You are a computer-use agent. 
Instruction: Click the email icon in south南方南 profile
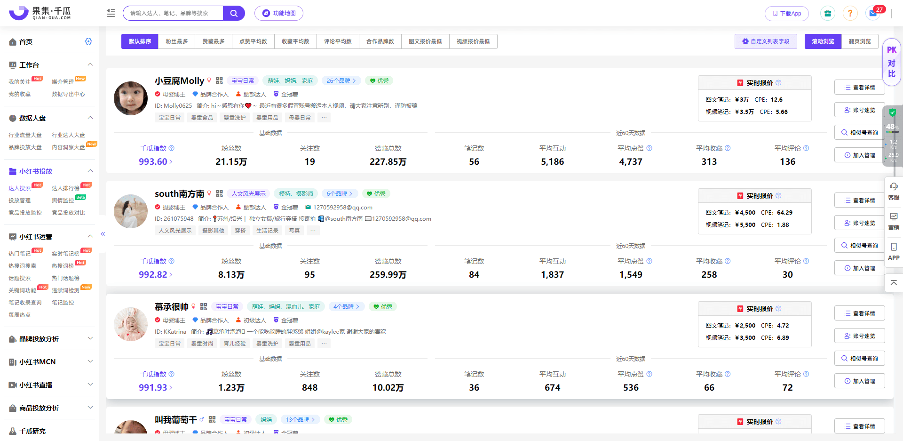click(x=308, y=207)
